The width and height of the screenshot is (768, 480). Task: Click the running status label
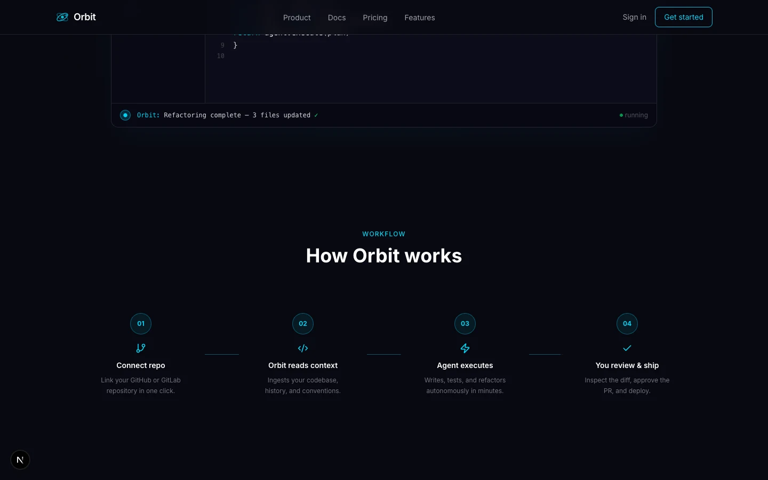[x=636, y=115]
